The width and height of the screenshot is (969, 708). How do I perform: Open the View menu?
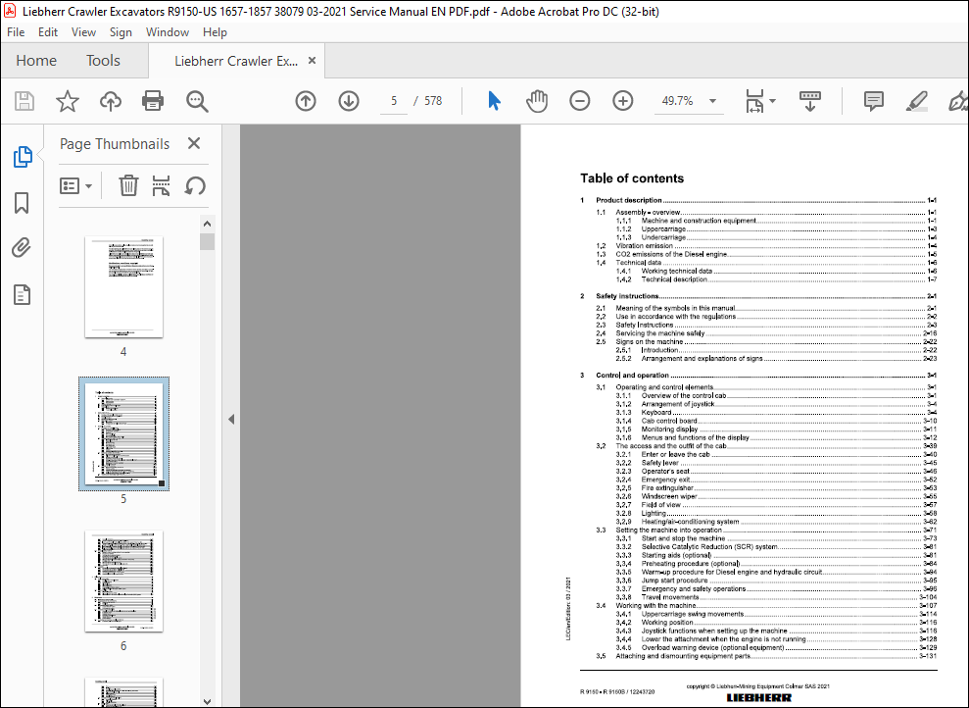tap(83, 32)
